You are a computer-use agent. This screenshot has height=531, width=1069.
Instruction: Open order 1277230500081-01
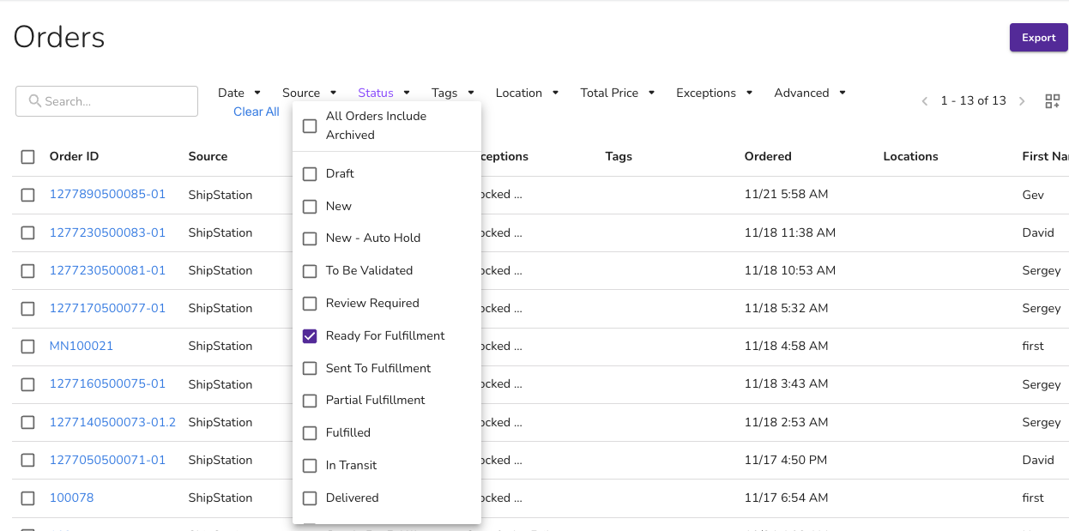click(107, 270)
